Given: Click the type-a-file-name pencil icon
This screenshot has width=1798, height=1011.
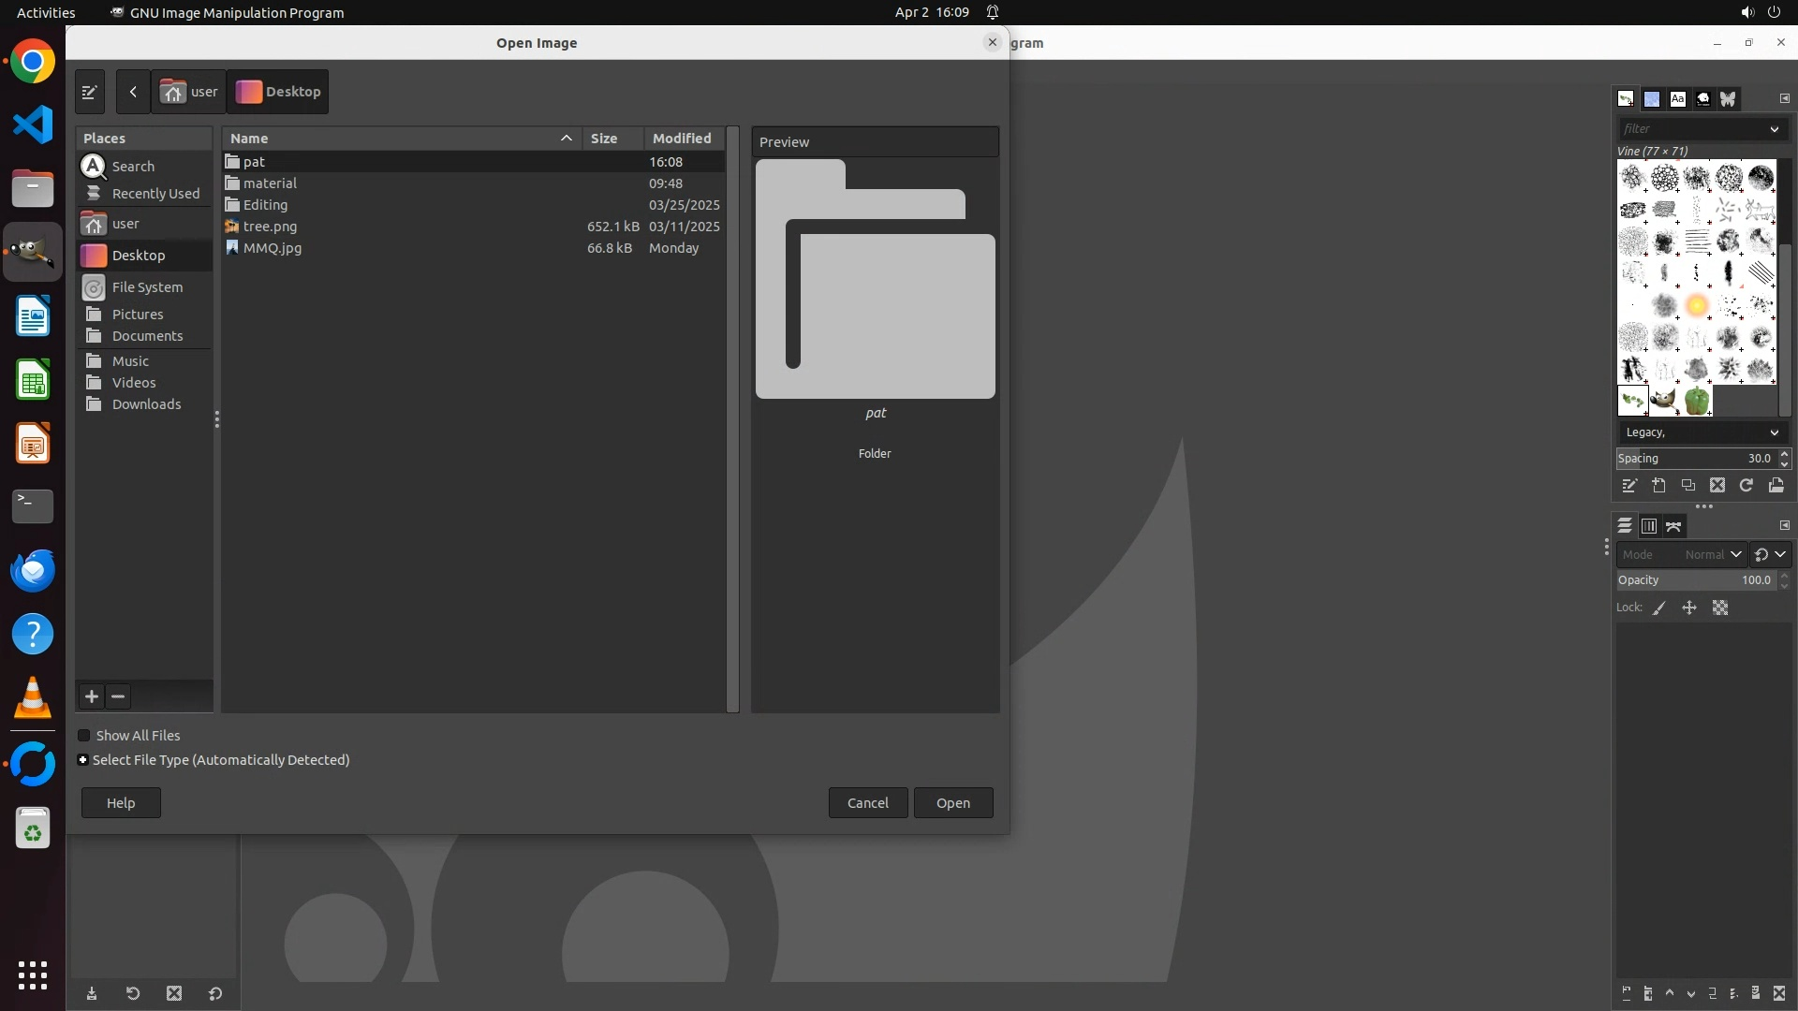Looking at the screenshot, I should point(90,92).
